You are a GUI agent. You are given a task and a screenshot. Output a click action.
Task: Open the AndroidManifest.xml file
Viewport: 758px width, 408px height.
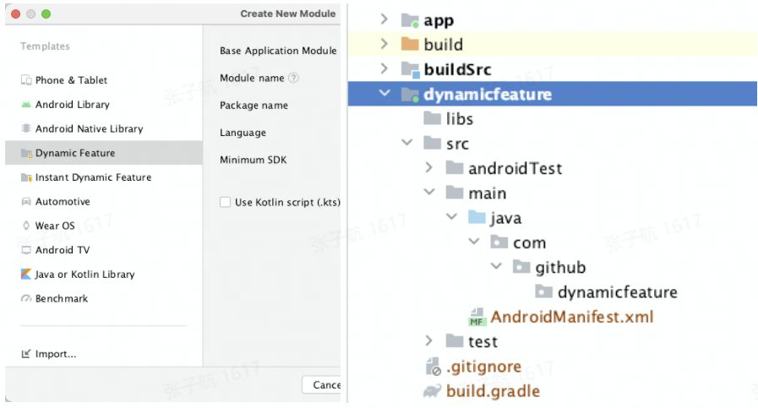(x=571, y=318)
